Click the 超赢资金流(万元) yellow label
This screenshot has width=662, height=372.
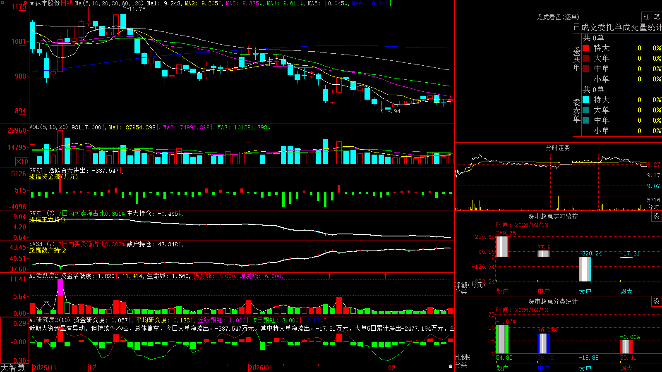coord(53,176)
